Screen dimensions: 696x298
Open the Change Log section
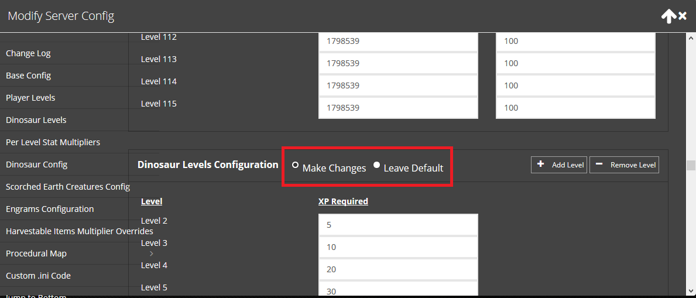pyautogui.click(x=29, y=53)
